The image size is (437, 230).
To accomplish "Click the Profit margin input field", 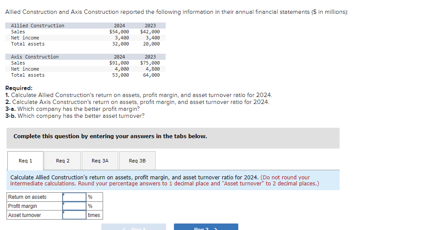I will pyautogui.click(x=74, y=206).
